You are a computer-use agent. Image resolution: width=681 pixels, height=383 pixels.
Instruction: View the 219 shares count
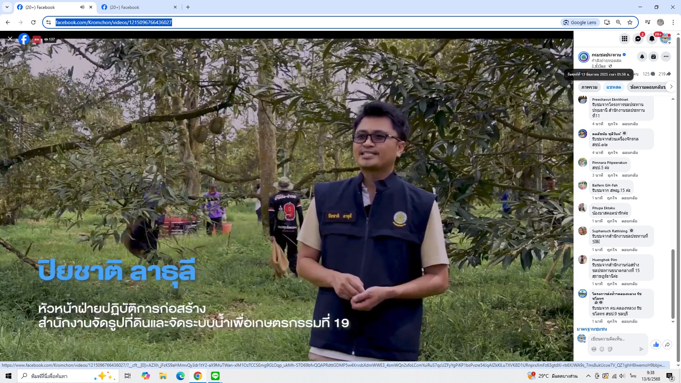click(x=665, y=74)
